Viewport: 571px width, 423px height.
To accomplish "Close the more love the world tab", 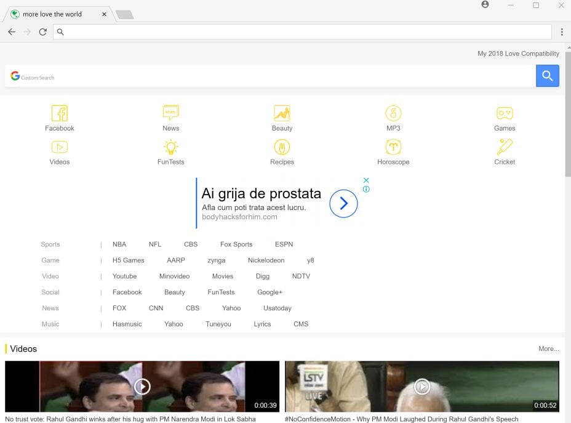I will click(104, 14).
